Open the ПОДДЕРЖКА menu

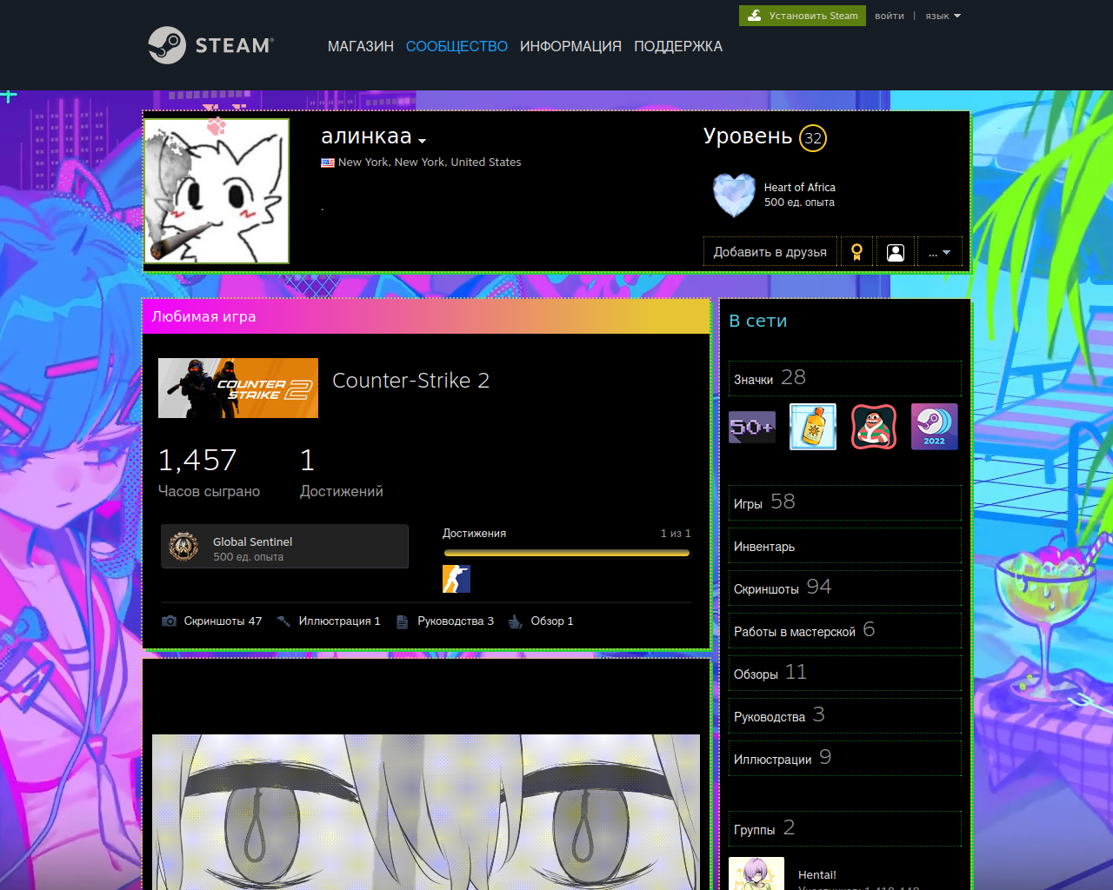point(678,46)
